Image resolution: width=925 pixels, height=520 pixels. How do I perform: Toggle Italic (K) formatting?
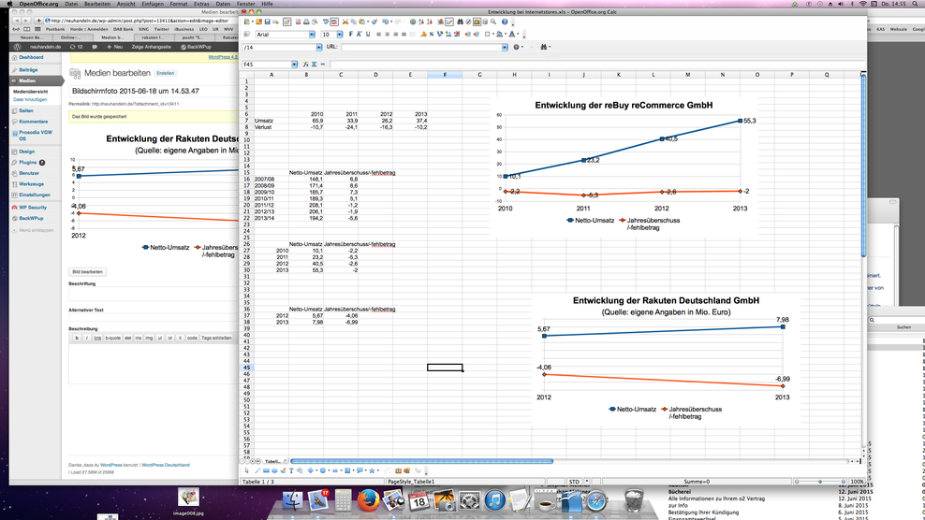pos(359,35)
